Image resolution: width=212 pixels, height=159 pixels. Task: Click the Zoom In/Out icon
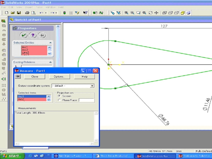pyautogui.click(x=138, y=13)
